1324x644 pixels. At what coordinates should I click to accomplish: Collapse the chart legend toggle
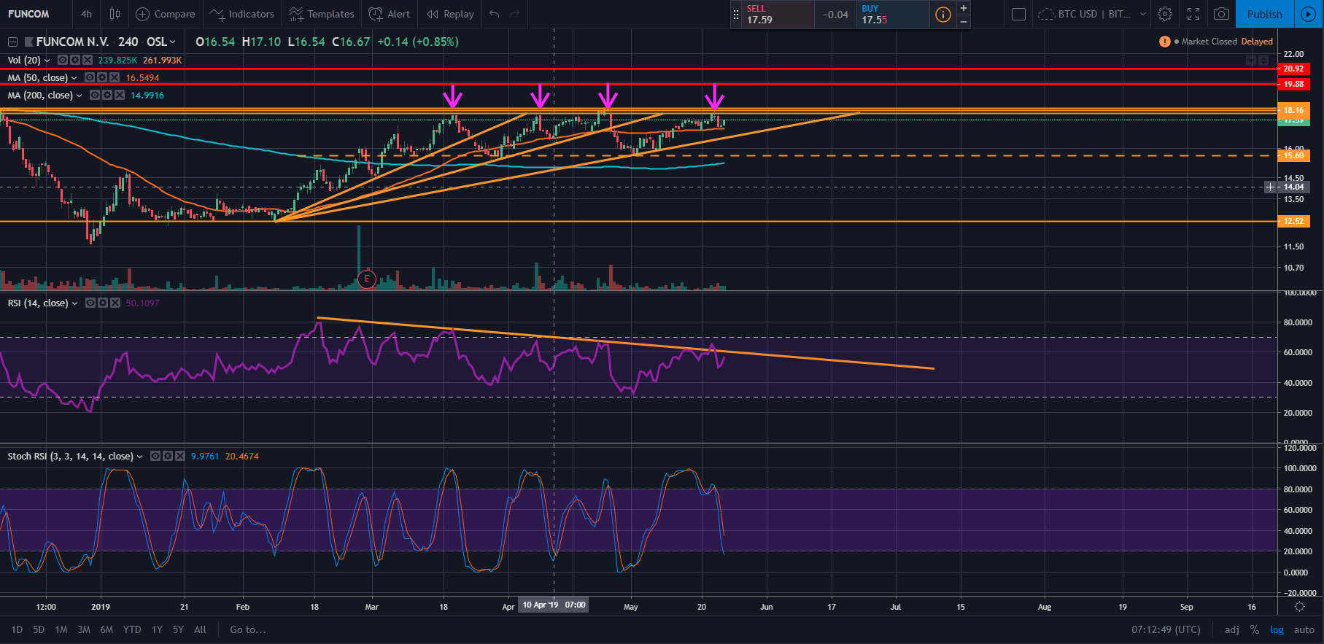pyautogui.click(x=12, y=42)
